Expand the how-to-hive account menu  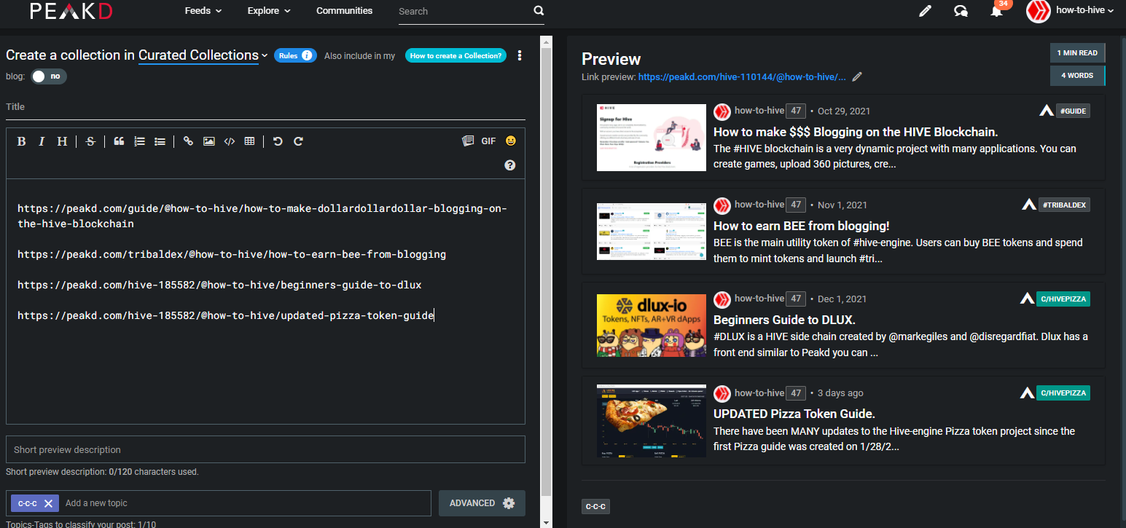pos(1085,11)
